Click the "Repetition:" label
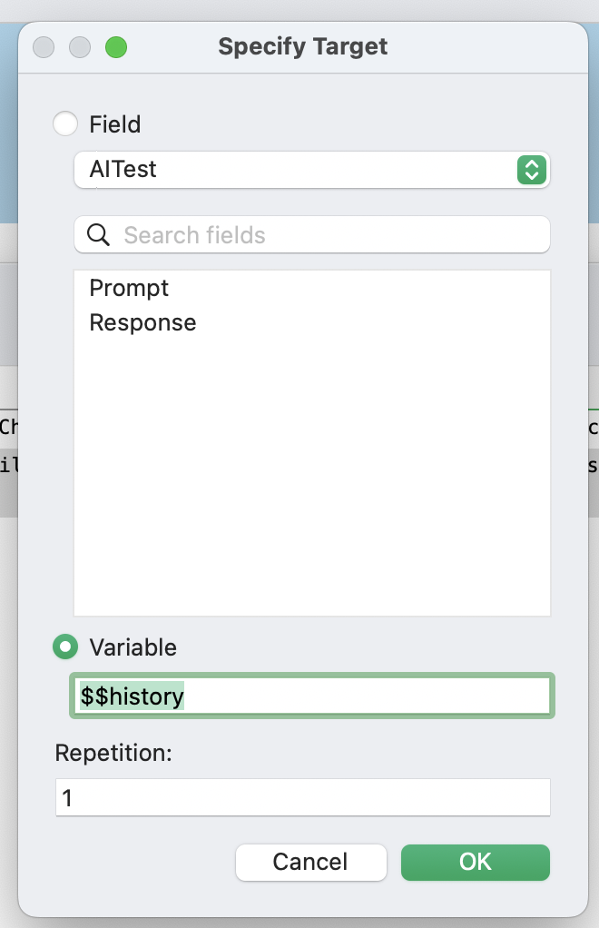 pyautogui.click(x=113, y=753)
